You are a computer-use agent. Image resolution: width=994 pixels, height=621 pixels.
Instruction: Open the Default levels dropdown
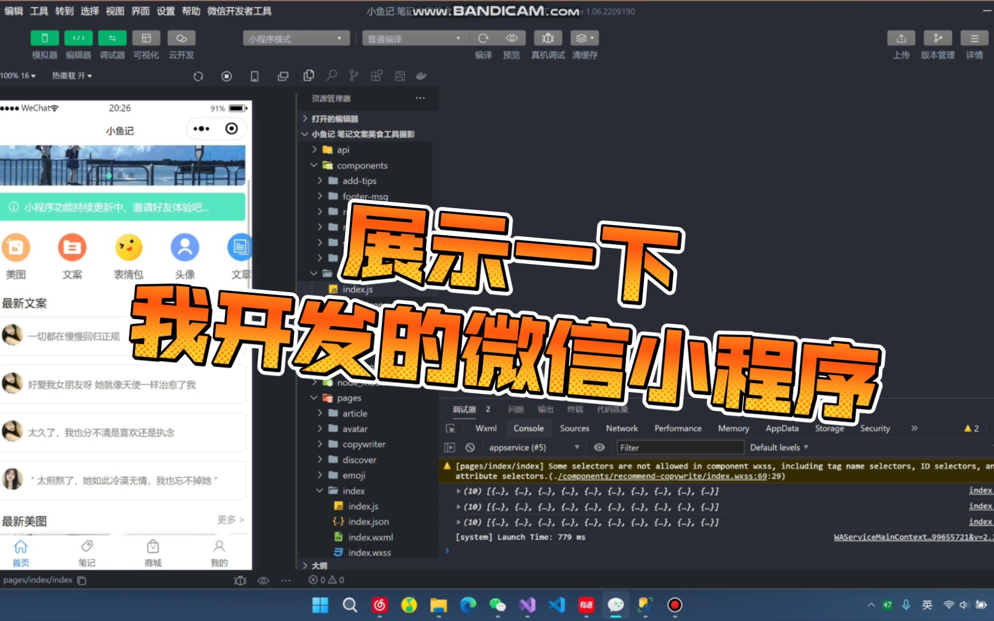coord(778,447)
